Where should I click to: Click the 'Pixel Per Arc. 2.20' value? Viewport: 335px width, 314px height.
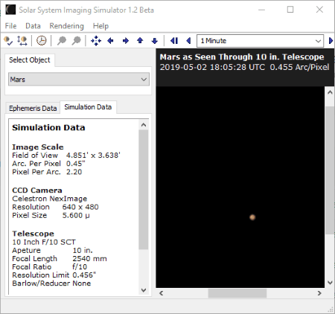tap(74, 172)
